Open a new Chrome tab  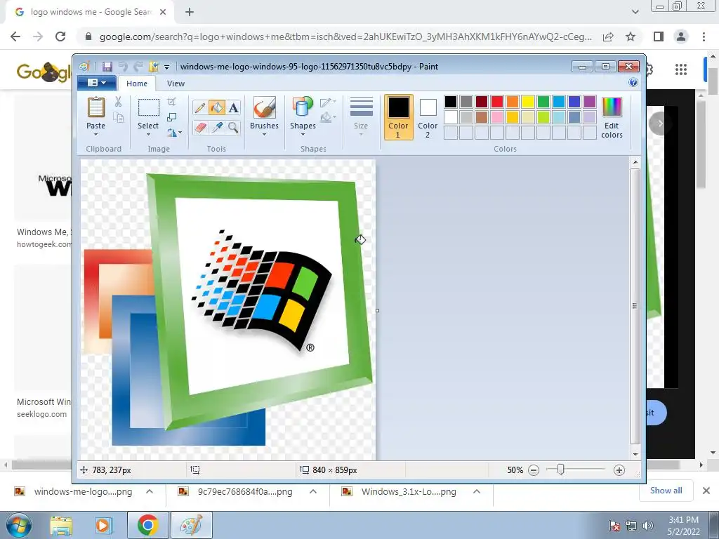point(190,13)
